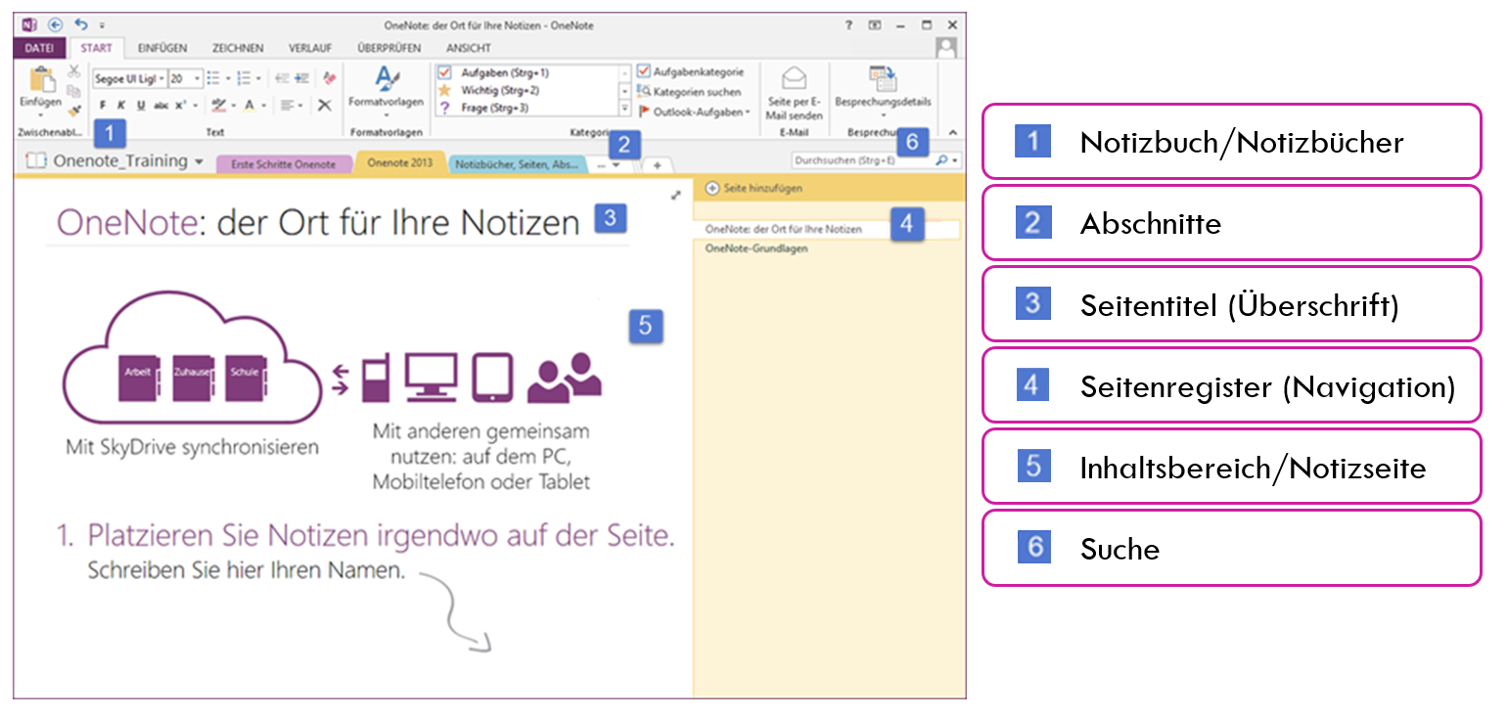Viewport: 1508px width, 717px height.
Task: Add new section with plus tab
Action: (657, 165)
